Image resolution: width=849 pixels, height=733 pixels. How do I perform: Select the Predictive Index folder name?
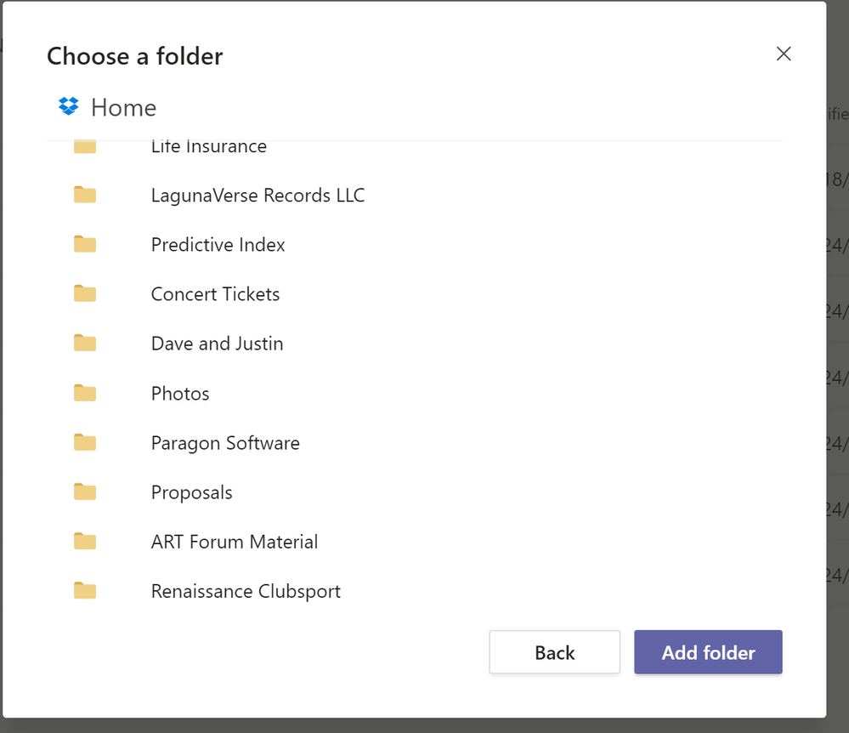pyautogui.click(x=218, y=244)
